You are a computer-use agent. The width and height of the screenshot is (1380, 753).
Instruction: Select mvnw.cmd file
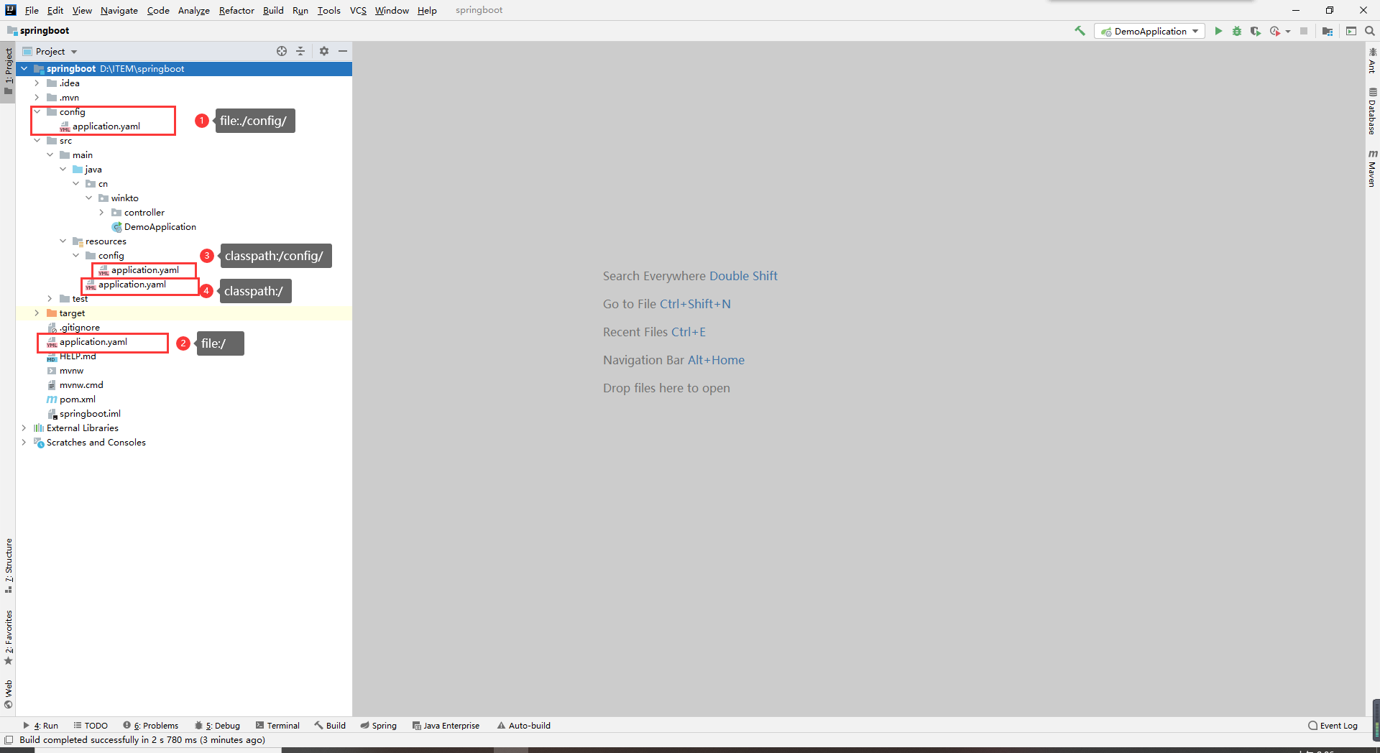coord(80,385)
